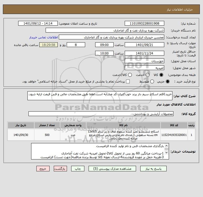Open the اطلاعات تماس خریدار link
The height and width of the screenshot is (197, 203).
pos(43,37)
